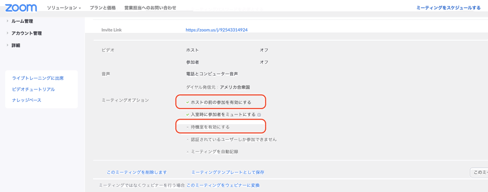Screen dimensions: 488x192
Task: Click the 音声 label
Action: pos(106,74)
